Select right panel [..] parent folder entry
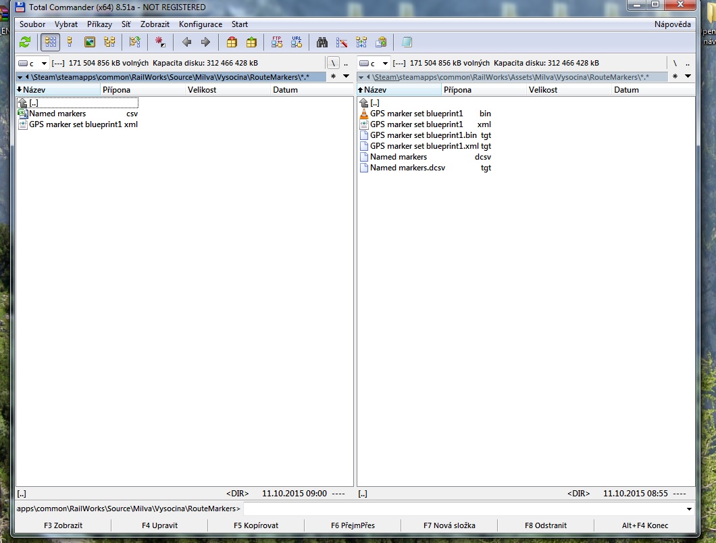The image size is (716, 543). 426,103
